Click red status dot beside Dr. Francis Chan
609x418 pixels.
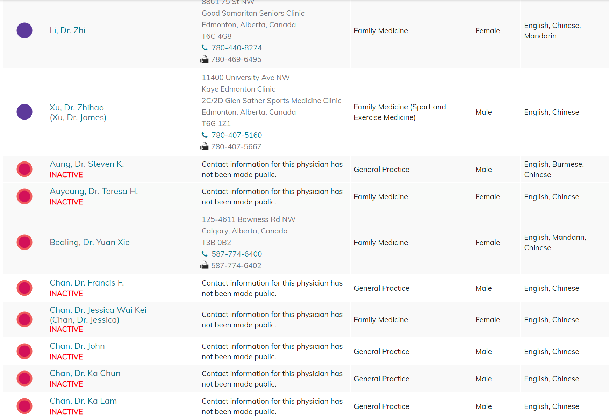pos(24,288)
